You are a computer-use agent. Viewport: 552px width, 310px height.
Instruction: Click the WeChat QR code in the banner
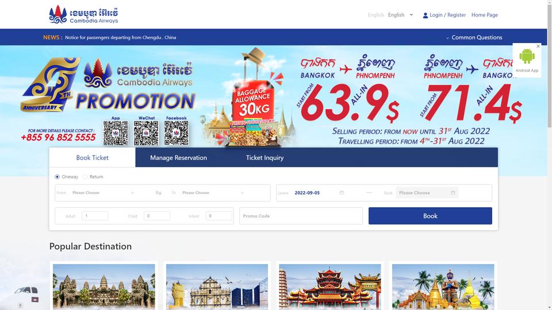click(x=146, y=133)
